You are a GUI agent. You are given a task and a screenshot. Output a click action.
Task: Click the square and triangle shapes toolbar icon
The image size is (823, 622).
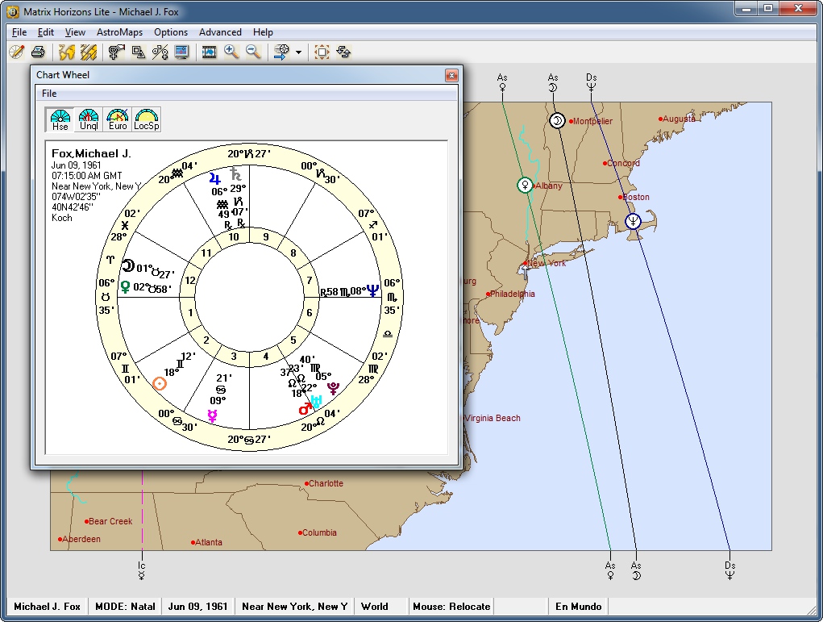[x=138, y=52]
